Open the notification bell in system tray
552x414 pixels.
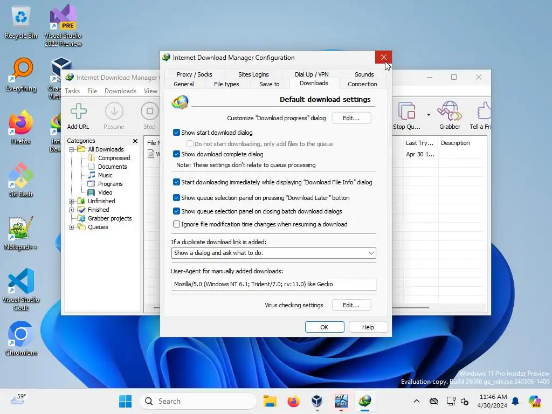pos(515,401)
